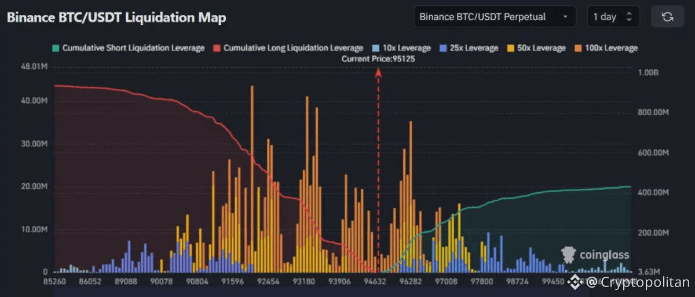Click the green Cumulative Short legend swatch

pyautogui.click(x=56, y=48)
